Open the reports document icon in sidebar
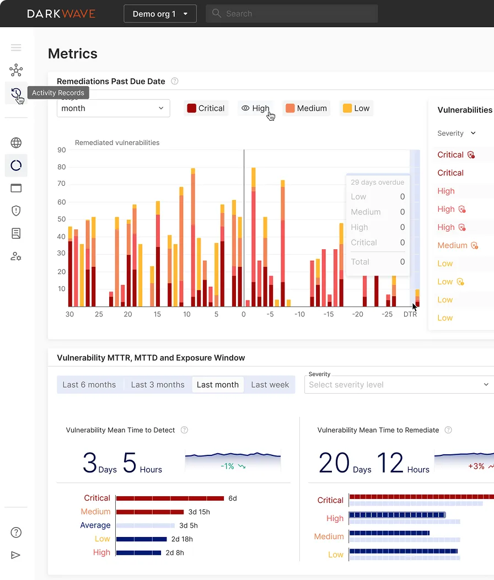Image resolution: width=494 pixels, height=580 pixels. point(16,233)
